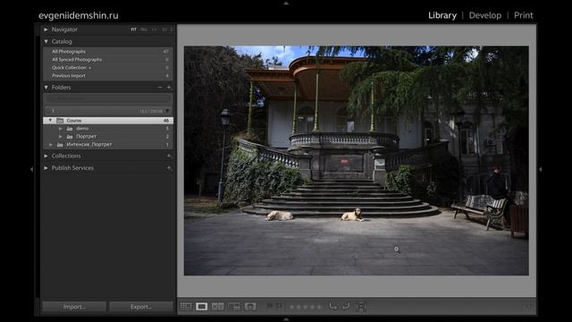The width and height of the screenshot is (572, 322).
Task: Click the loupe photo preview
Action: tap(356, 160)
